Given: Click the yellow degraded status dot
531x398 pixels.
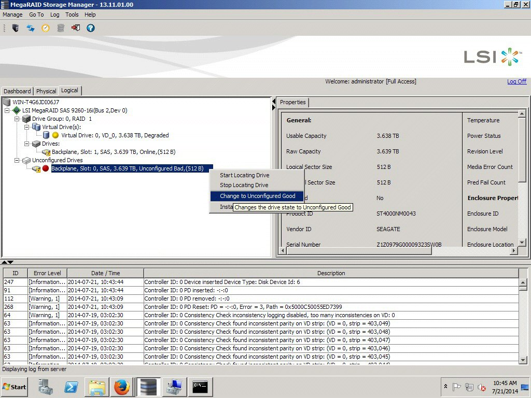Looking at the screenshot, I should coord(55,135).
